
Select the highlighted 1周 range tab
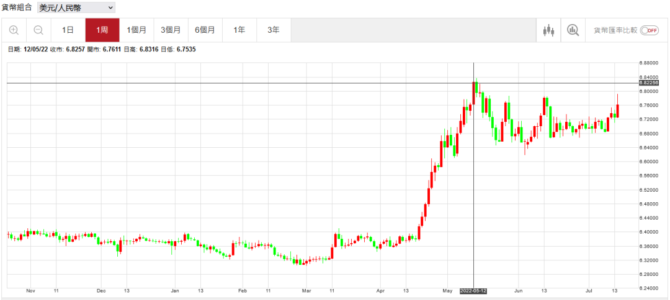click(102, 30)
